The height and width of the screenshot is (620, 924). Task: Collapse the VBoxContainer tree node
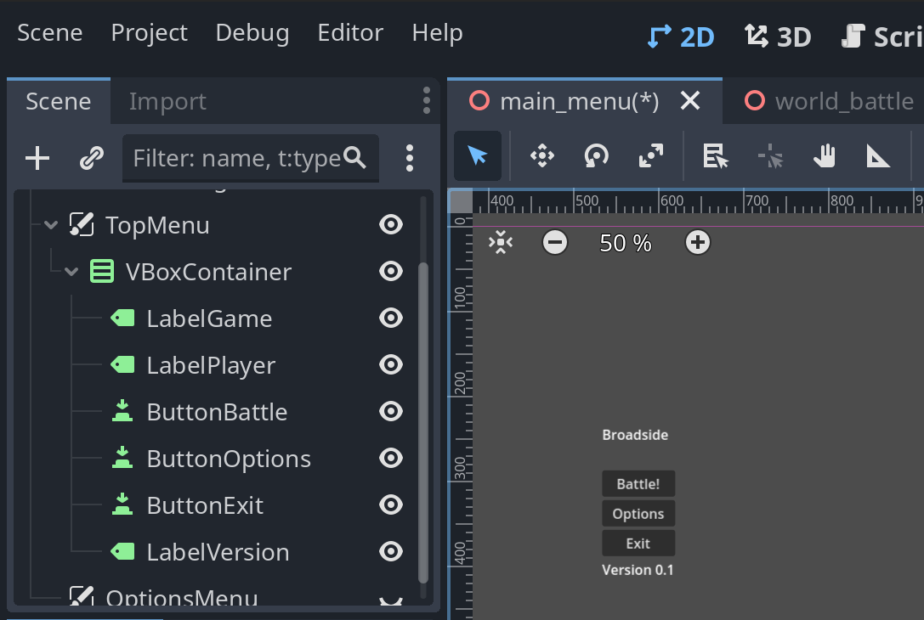[x=71, y=272]
